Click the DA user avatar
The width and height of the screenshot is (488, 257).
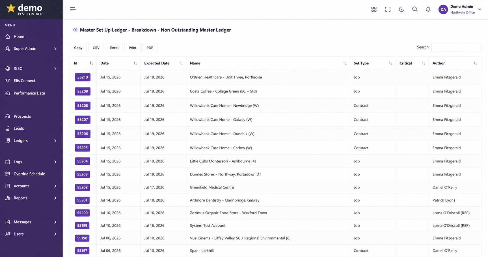[443, 9]
